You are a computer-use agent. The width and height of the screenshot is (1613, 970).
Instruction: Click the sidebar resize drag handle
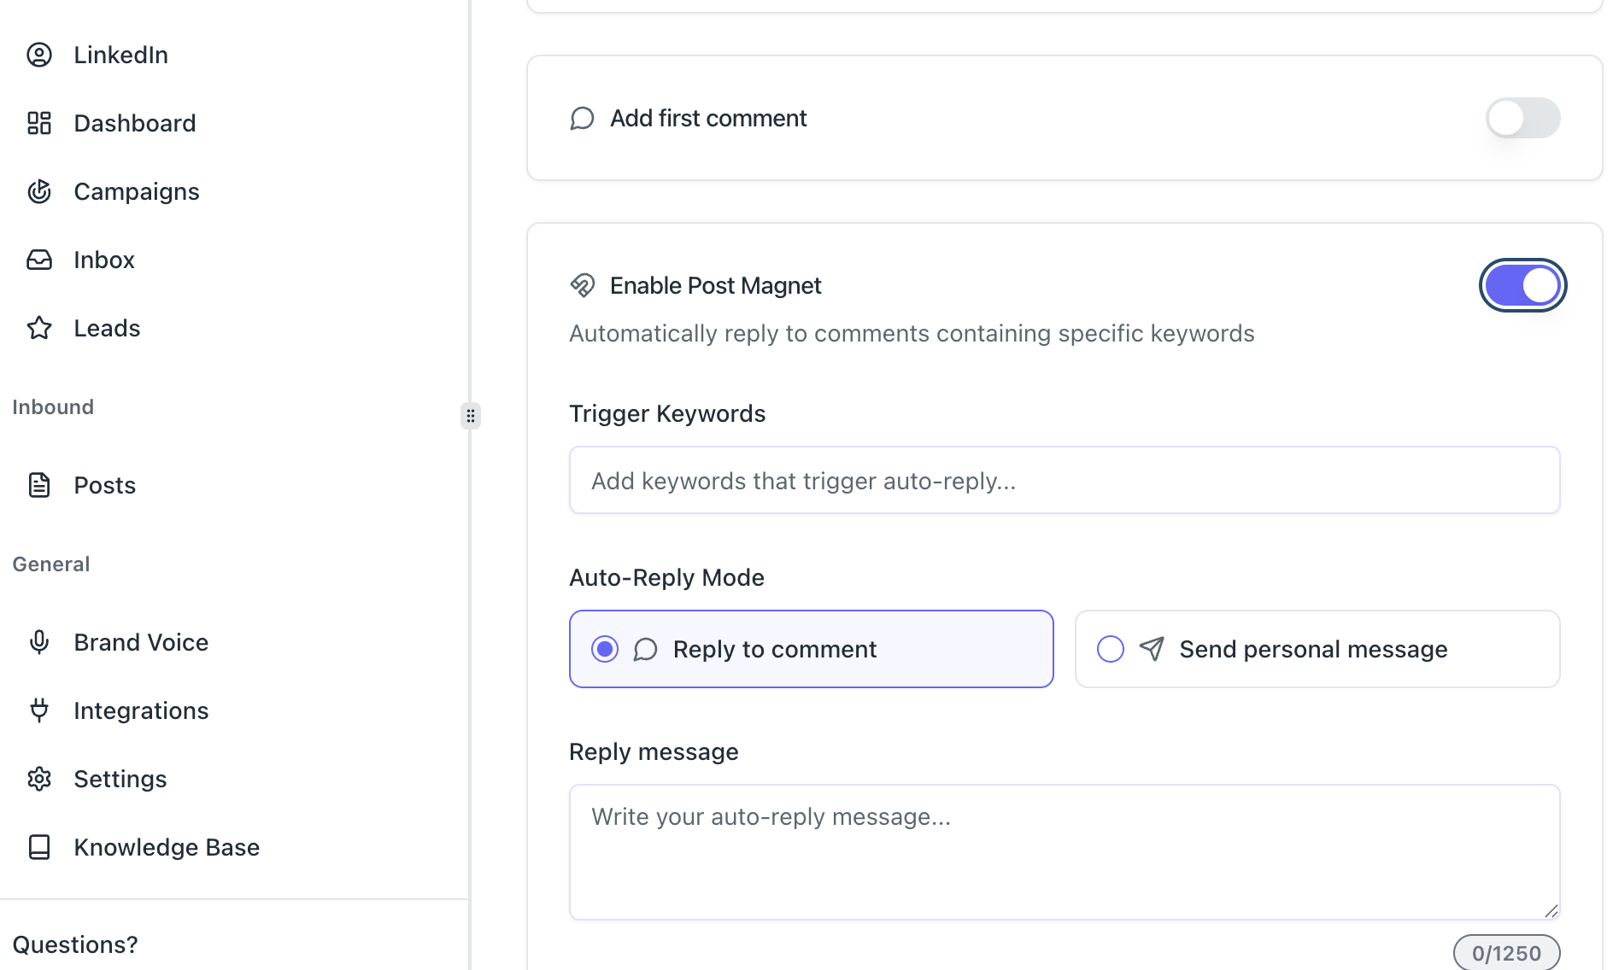[x=471, y=416]
